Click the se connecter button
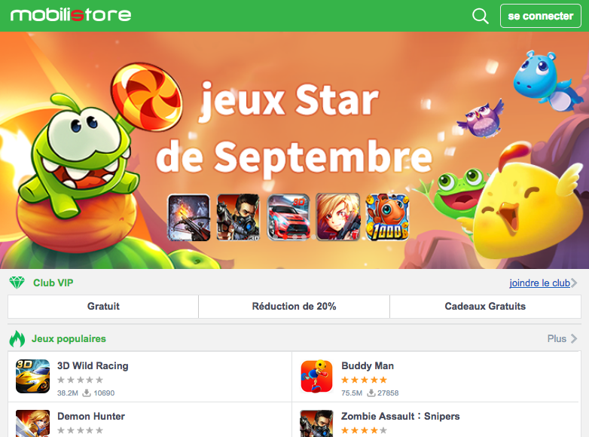589x437 pixels. point(541,16)
